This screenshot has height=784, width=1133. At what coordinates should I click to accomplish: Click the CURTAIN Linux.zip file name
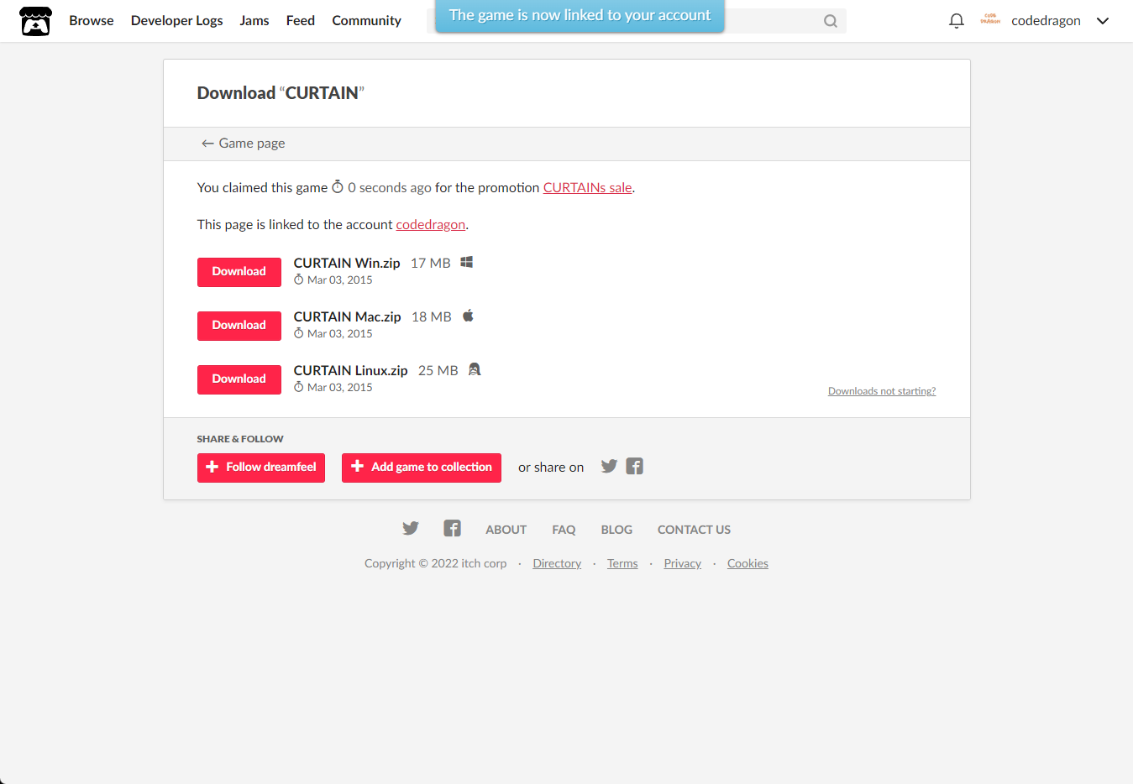click(351, 371)
